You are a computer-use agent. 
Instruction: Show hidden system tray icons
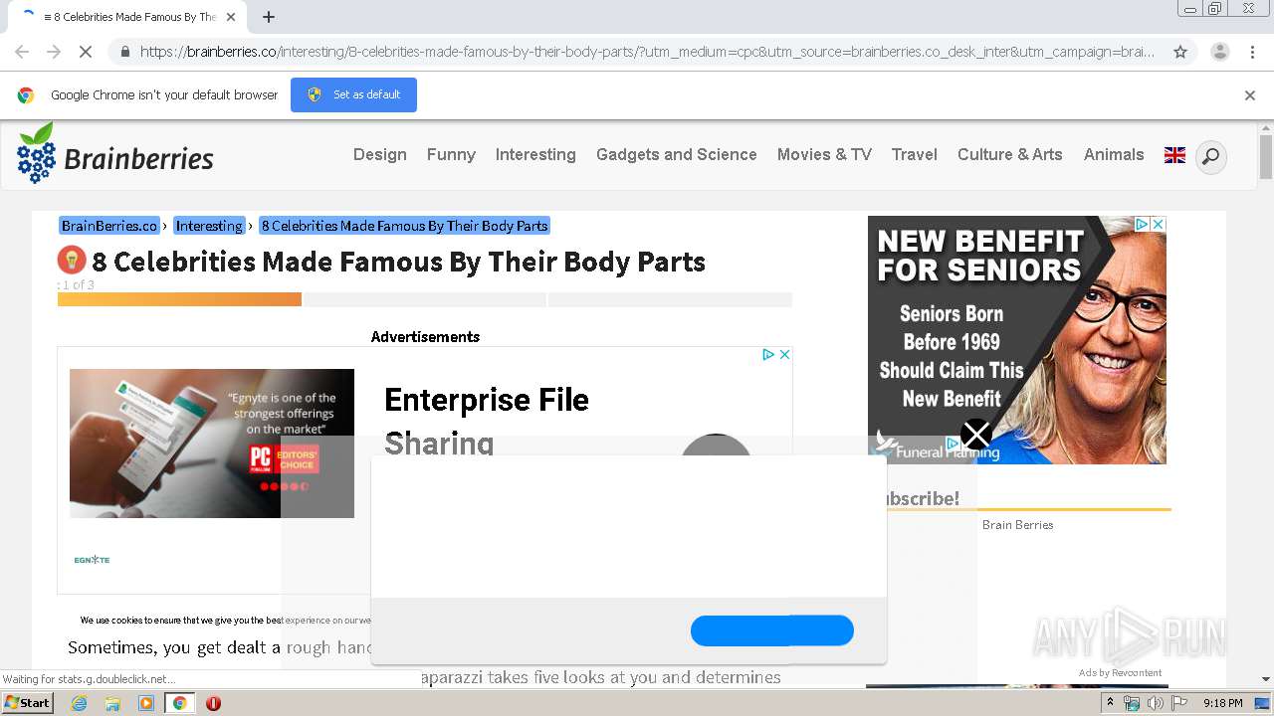click(1111, 703)
